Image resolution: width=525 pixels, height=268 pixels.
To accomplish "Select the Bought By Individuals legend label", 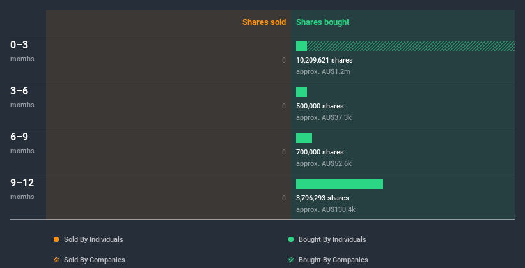I will click(332, 239).
